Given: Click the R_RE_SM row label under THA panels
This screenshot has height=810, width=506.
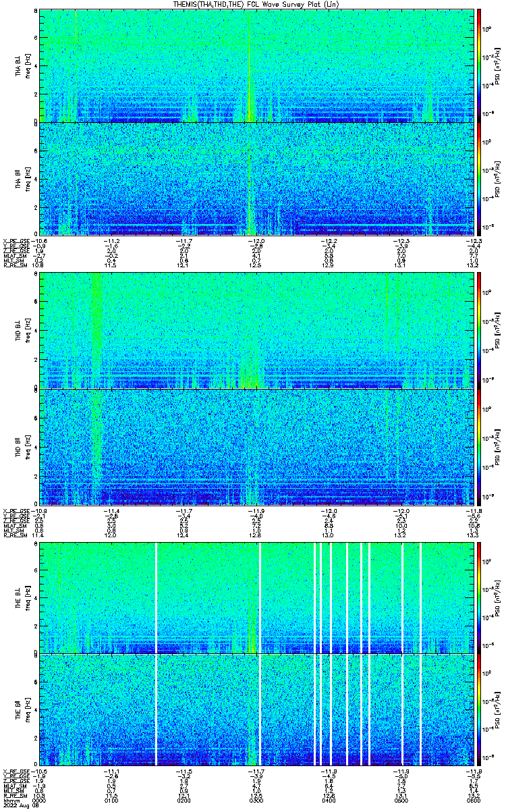Looking at the screenshot, I should pos(15,266).
